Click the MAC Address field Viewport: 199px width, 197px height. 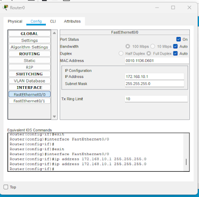157,61
